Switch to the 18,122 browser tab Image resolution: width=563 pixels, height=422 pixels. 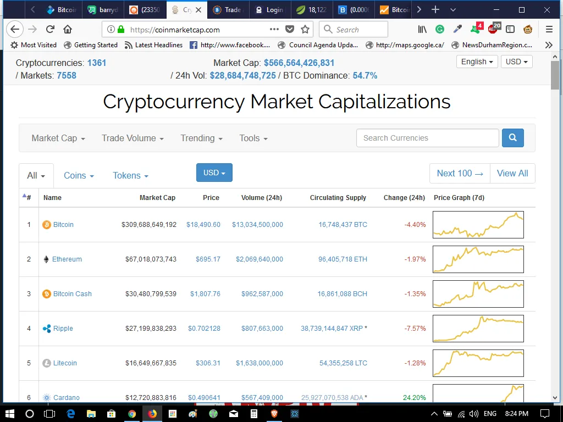tap(312, 10)
